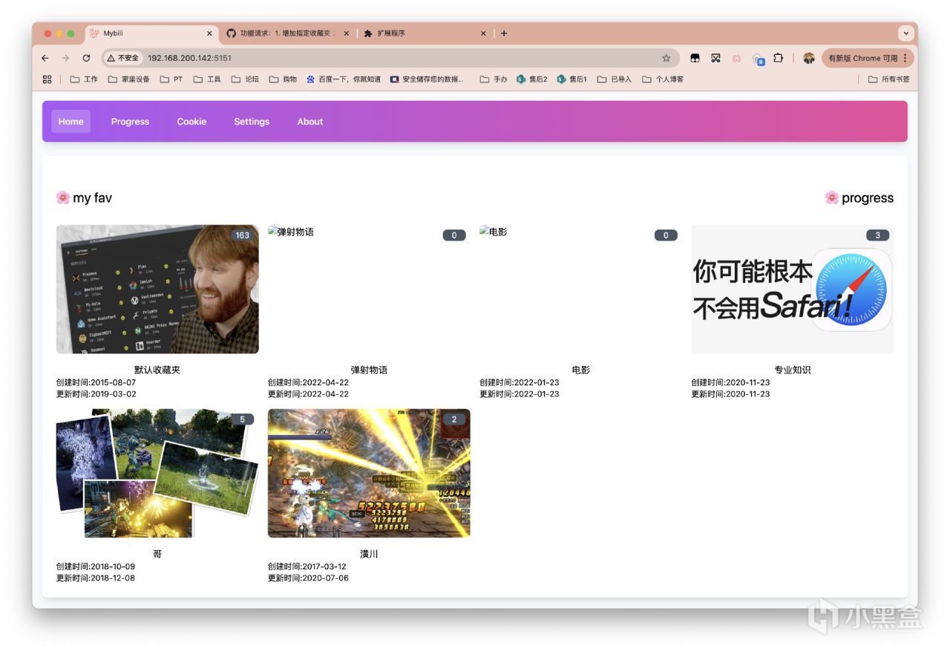Open the 购物 bookmark folder
Image resolution: width=950 pixels, height=651 pixels.
283,79
